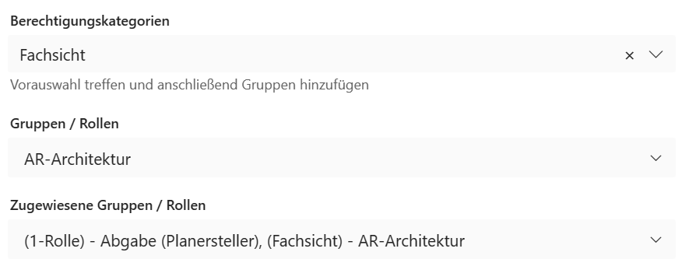The image size is (682, 280).
Task: Click the (1-Rolle) - Abgabe (Planersteller) entry
Action: coord(142,241)
